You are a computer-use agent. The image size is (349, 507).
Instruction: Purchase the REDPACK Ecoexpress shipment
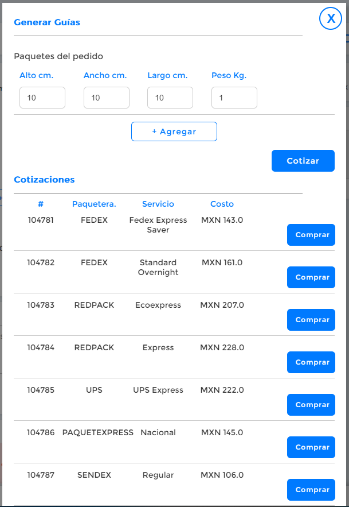311,320
